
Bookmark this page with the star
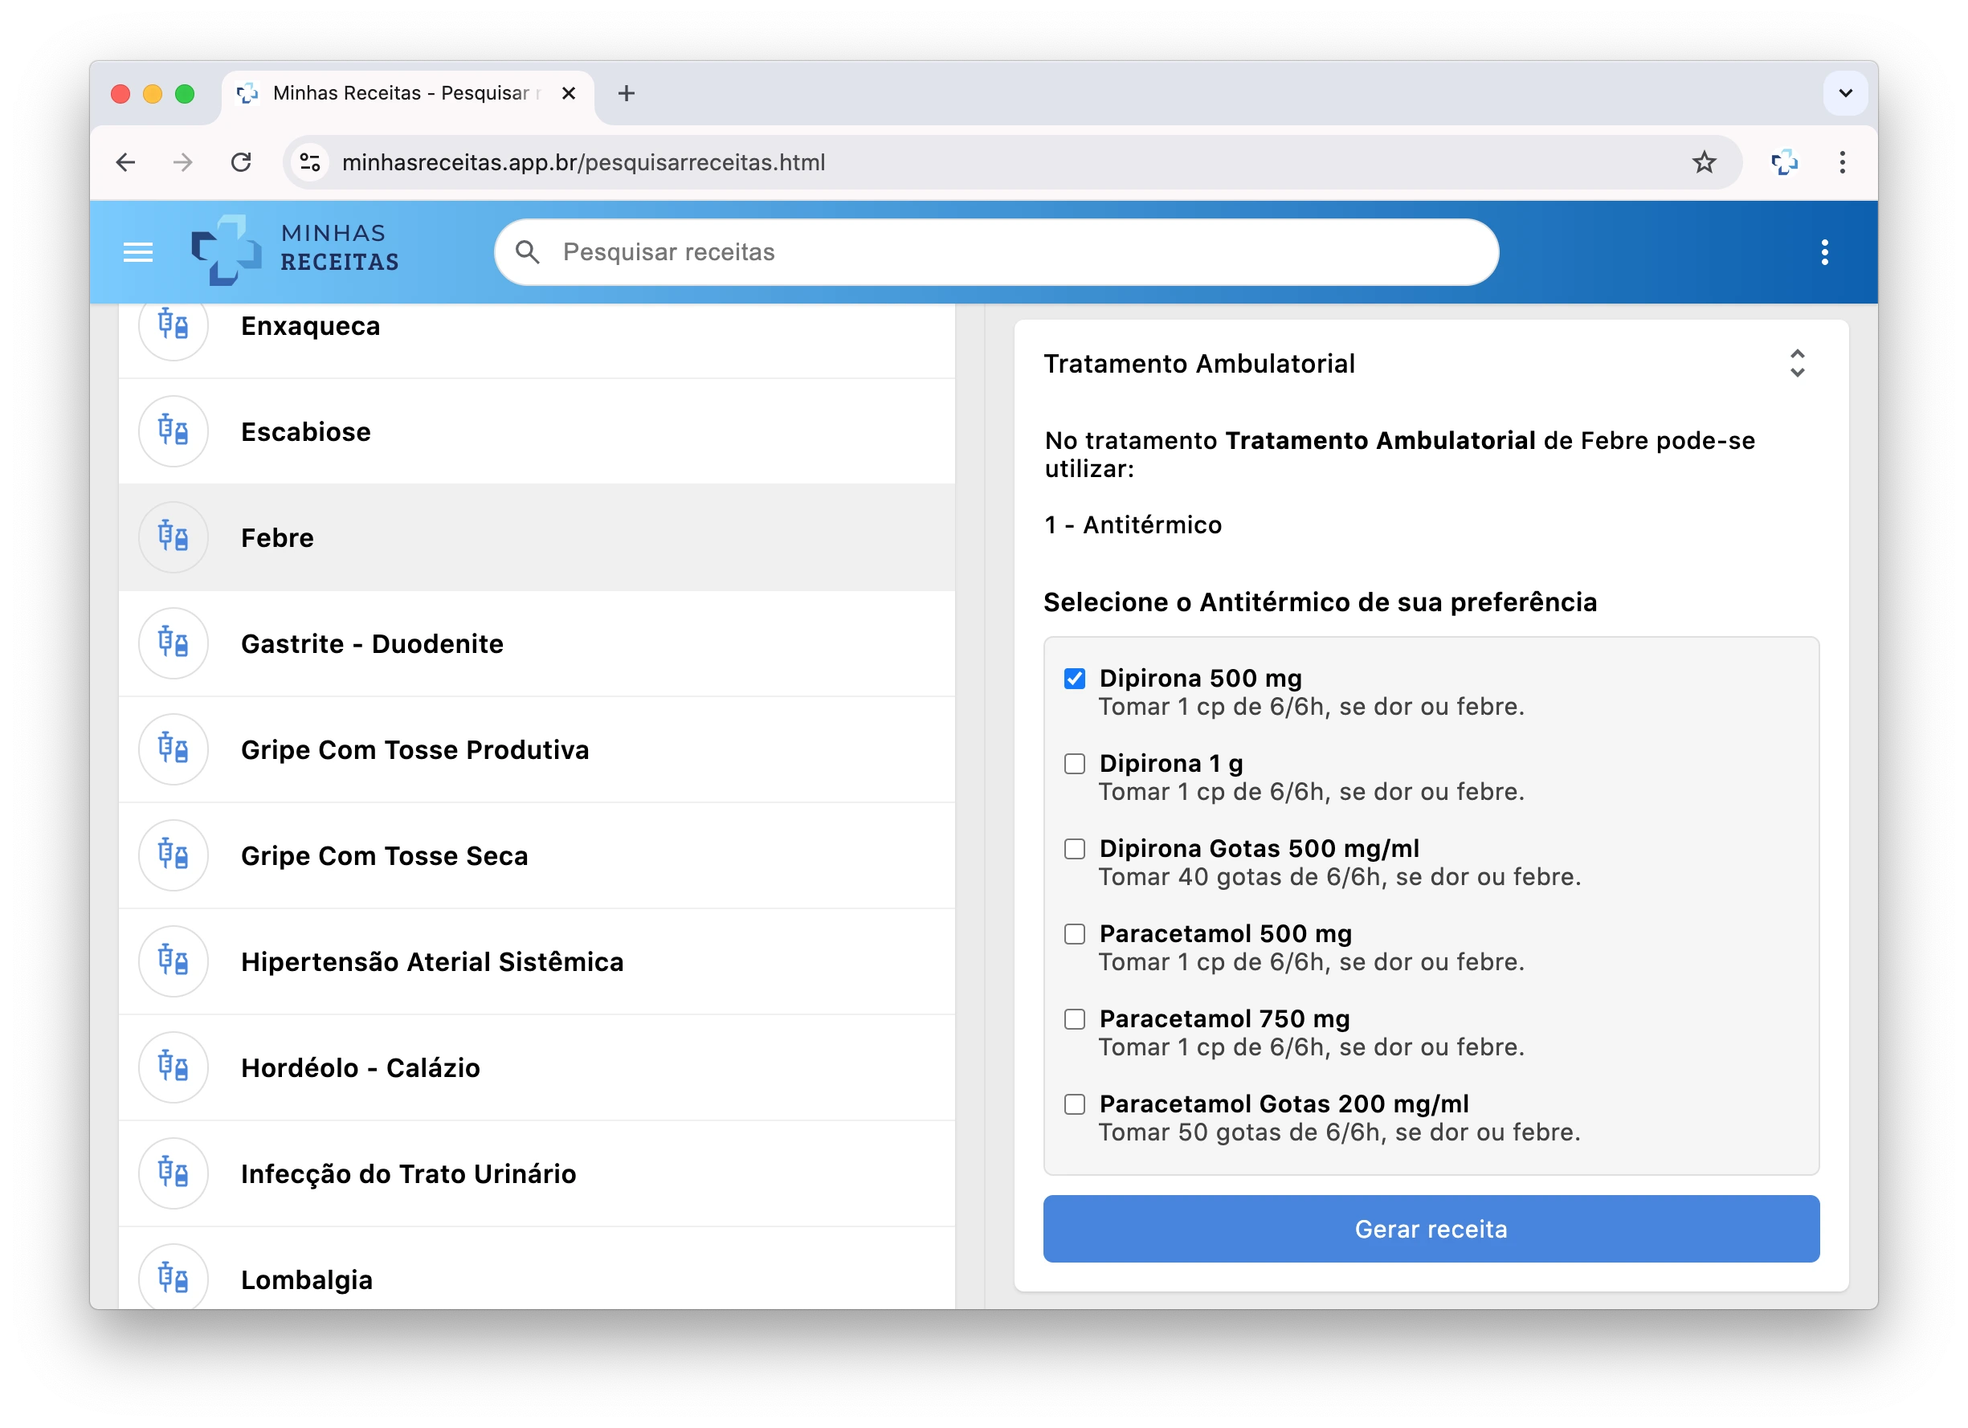[x=1705, y=162]
